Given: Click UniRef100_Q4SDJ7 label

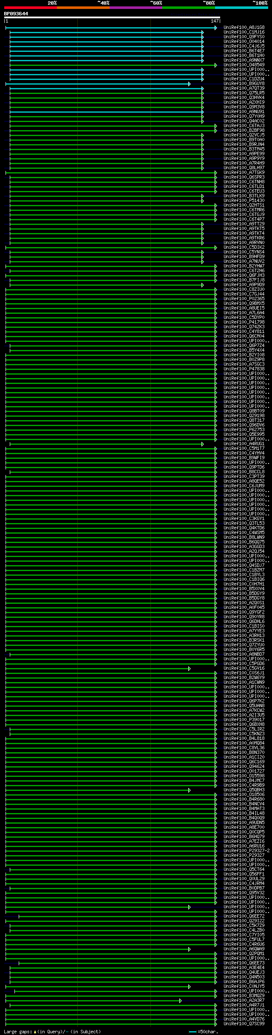Looking at the screenshot, I should point(244,566).
